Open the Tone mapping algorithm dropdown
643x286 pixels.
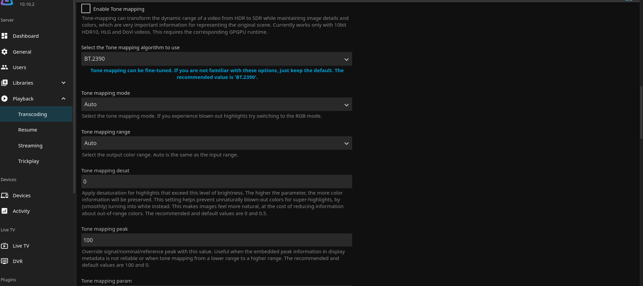point(216,59)
